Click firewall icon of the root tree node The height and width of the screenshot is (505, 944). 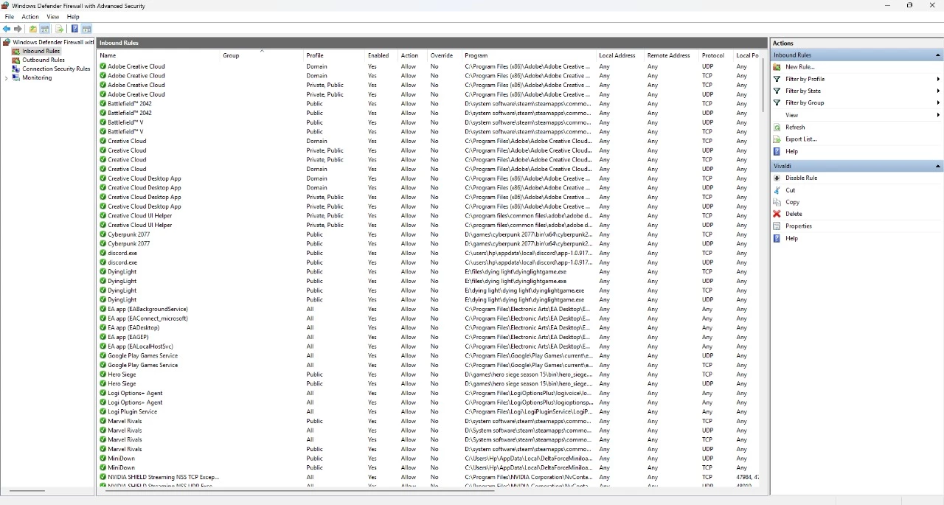coord(7,43)
